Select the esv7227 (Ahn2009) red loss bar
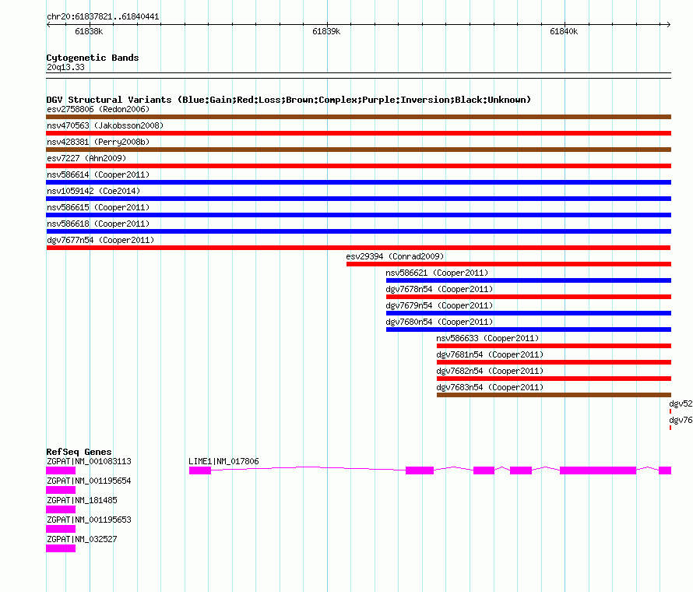The image size is (693, 592). click(x=358, y=166)
